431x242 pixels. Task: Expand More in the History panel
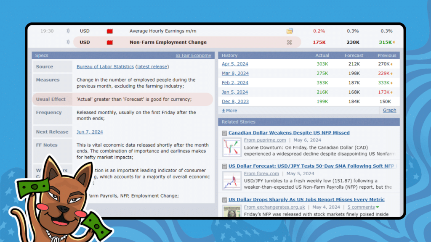[x=230, y=110]
